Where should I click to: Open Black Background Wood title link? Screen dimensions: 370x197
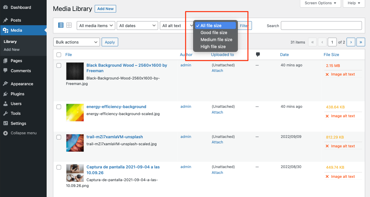[x=127, y=68]
